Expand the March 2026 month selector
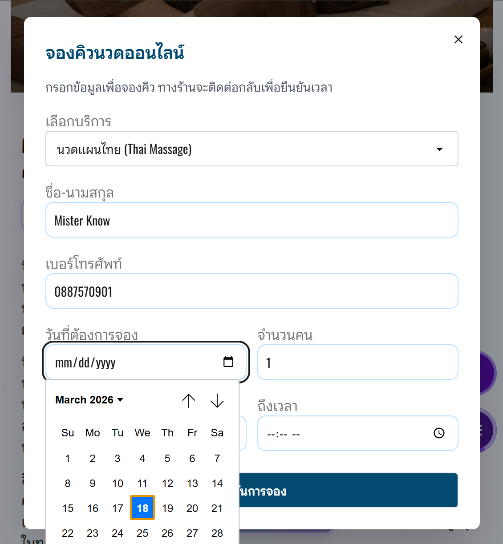 tap(89, 400)
